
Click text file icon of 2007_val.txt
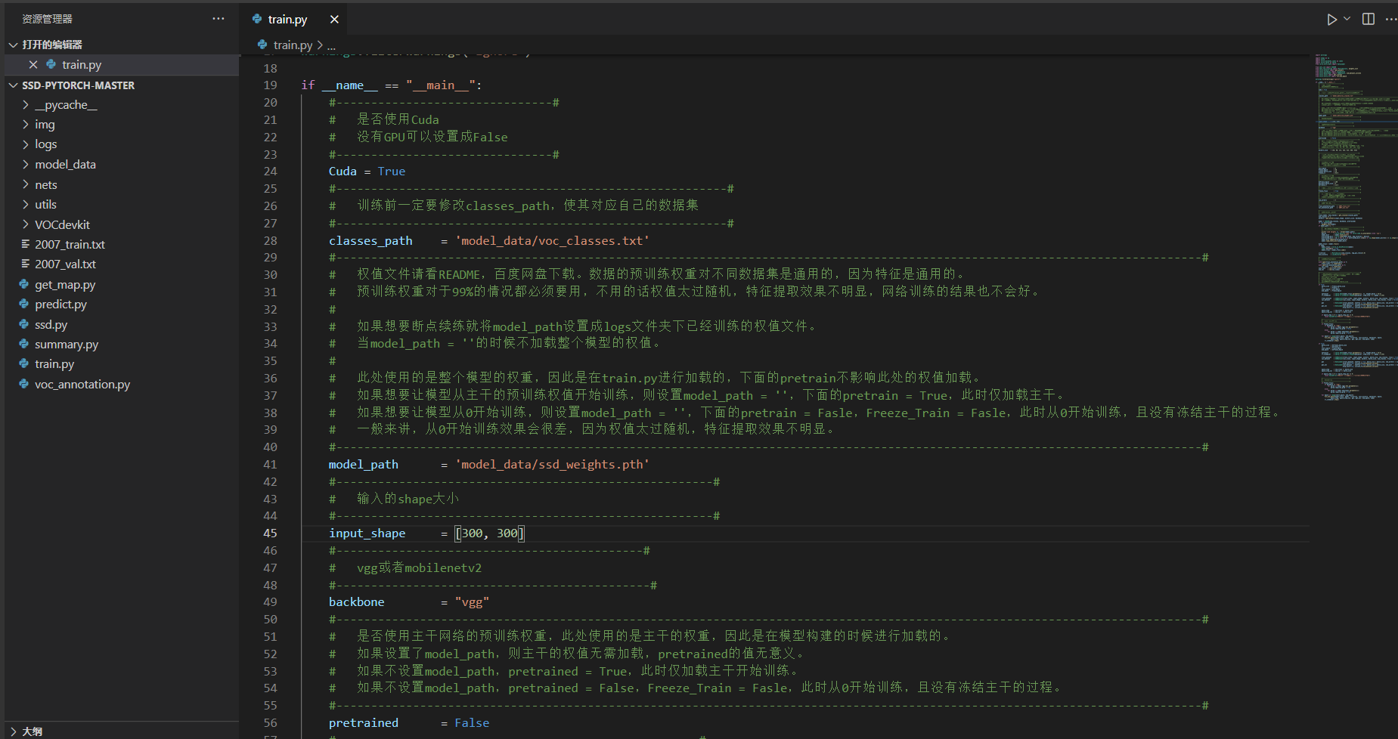tap(25, 264)
